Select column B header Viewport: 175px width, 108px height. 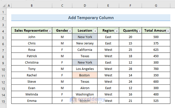(32, 6)
